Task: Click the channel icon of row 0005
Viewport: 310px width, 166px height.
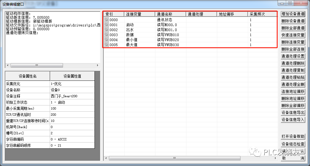Action: (107, 45)
